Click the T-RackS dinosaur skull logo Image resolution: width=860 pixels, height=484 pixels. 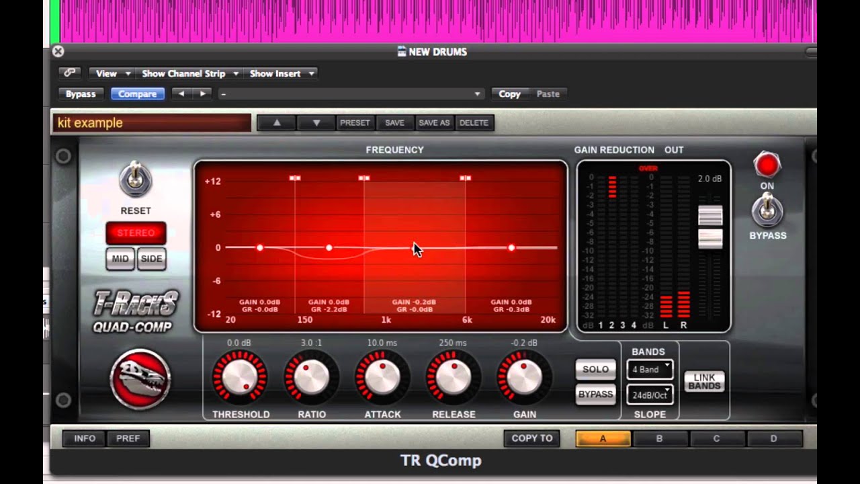pyautogui.click(x=141, y=379)
